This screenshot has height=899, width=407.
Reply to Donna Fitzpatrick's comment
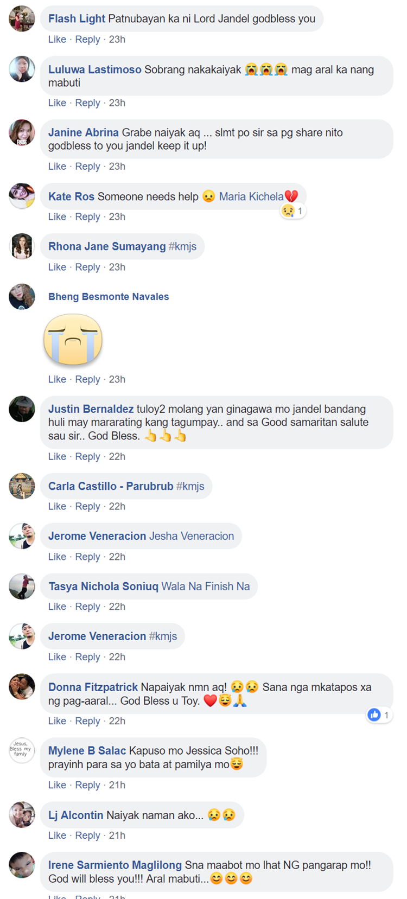[x=87, y=721]
